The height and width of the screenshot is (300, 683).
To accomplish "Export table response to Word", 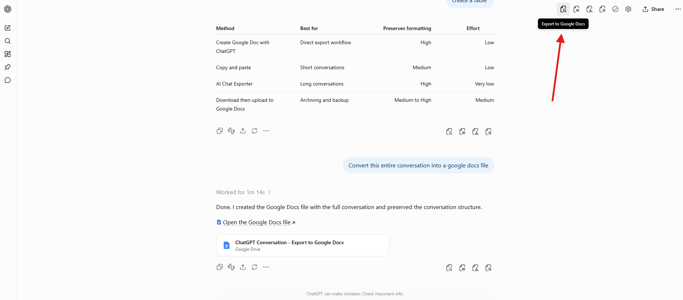I will (x=462, y=132).
